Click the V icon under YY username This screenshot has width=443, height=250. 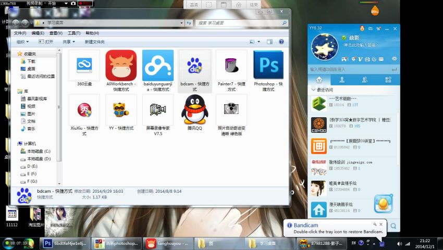coord(360,59)
